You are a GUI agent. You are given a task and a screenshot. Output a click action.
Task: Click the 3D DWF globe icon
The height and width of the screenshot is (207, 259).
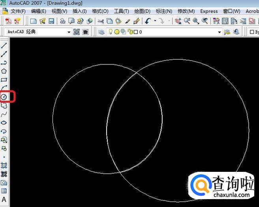(x=90, y=21)
